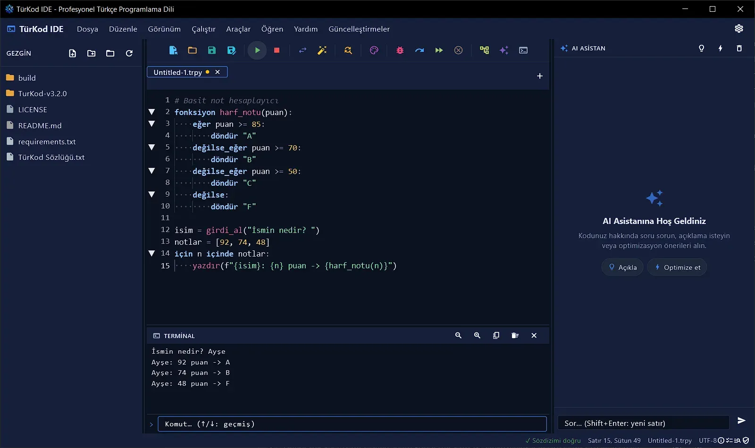
Task: Click the circled X icon in the toolbar
Action: 458,50
